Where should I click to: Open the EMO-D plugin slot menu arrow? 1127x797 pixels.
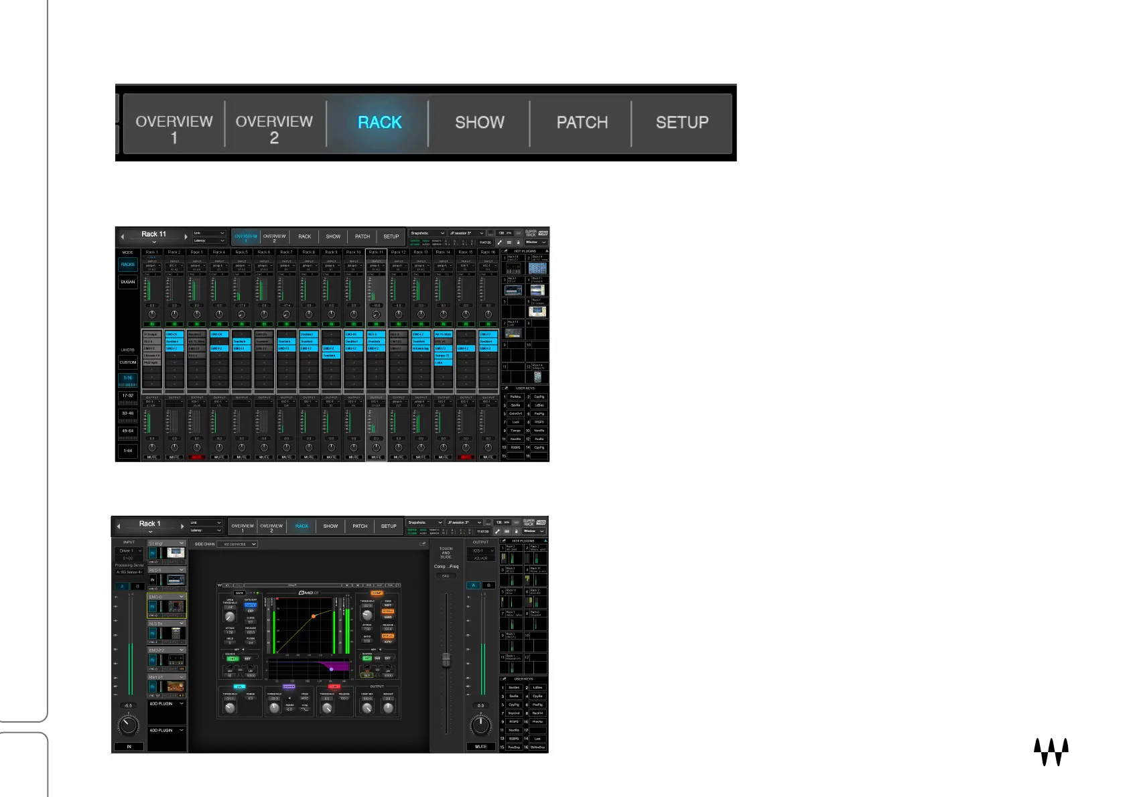181,597
